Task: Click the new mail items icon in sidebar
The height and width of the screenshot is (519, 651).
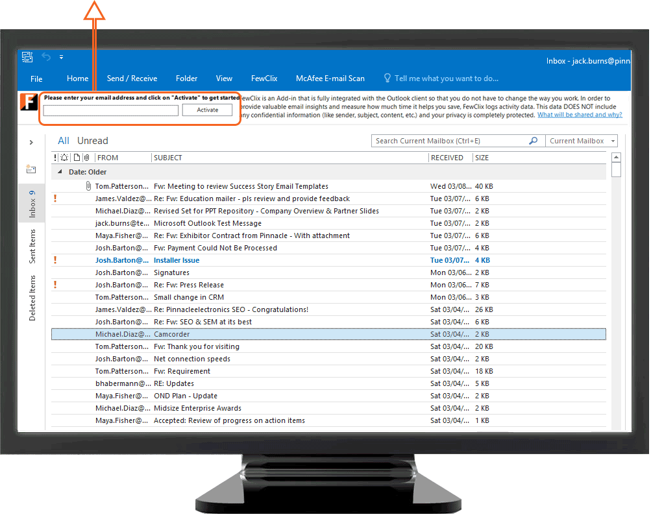Action: pyautogui.click(x=31, y=169)
